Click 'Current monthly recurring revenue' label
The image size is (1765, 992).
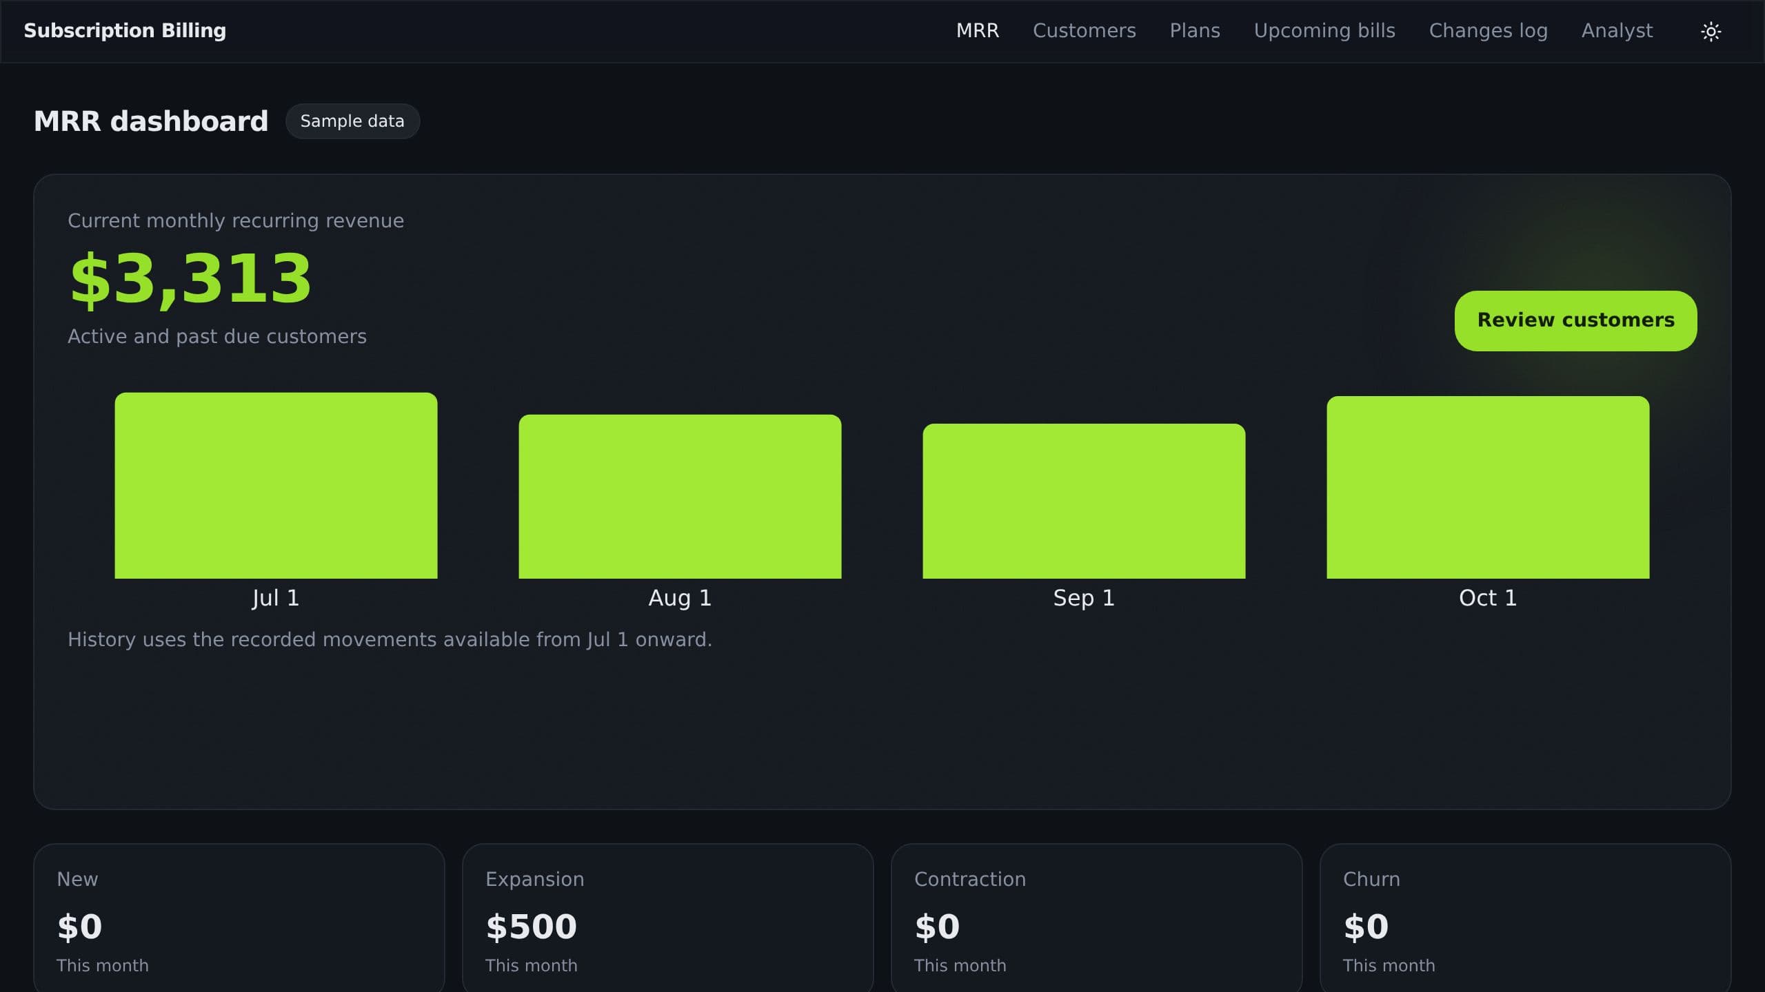tap(236, 220)
